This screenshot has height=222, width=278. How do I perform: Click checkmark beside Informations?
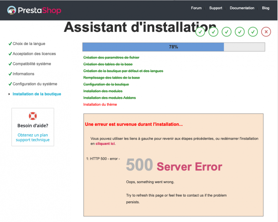pos(10,74)
